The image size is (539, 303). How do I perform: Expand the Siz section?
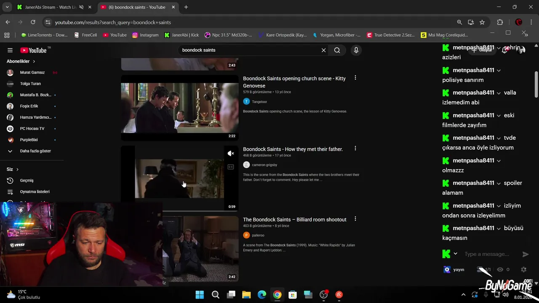pyautogui.click(x=13, y=169)
